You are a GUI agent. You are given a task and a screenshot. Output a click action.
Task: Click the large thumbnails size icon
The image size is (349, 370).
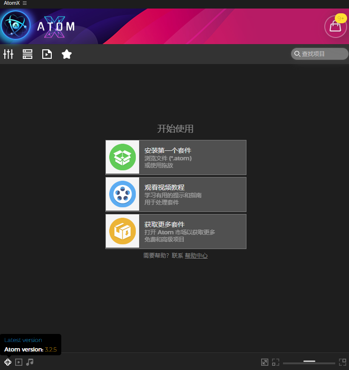pos(342,362)
